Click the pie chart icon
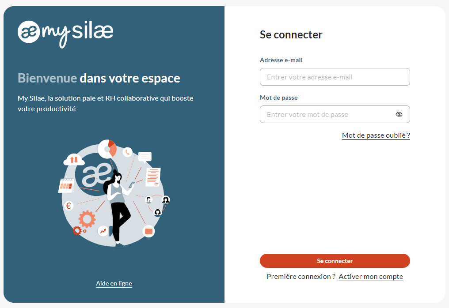This screenshot has height=308, width=449. 107,149
